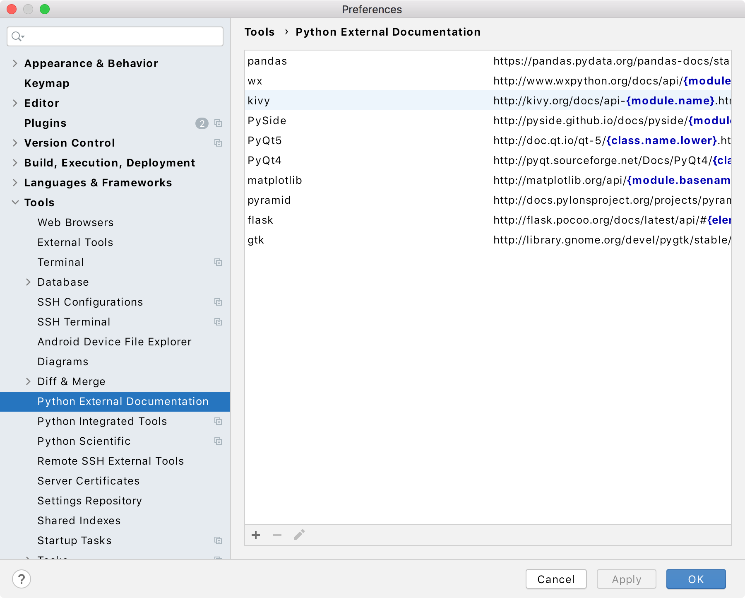Click the icon next to Python Scientific
The height and width of the screenshot is (598, 745).
(x=218, y=441)
